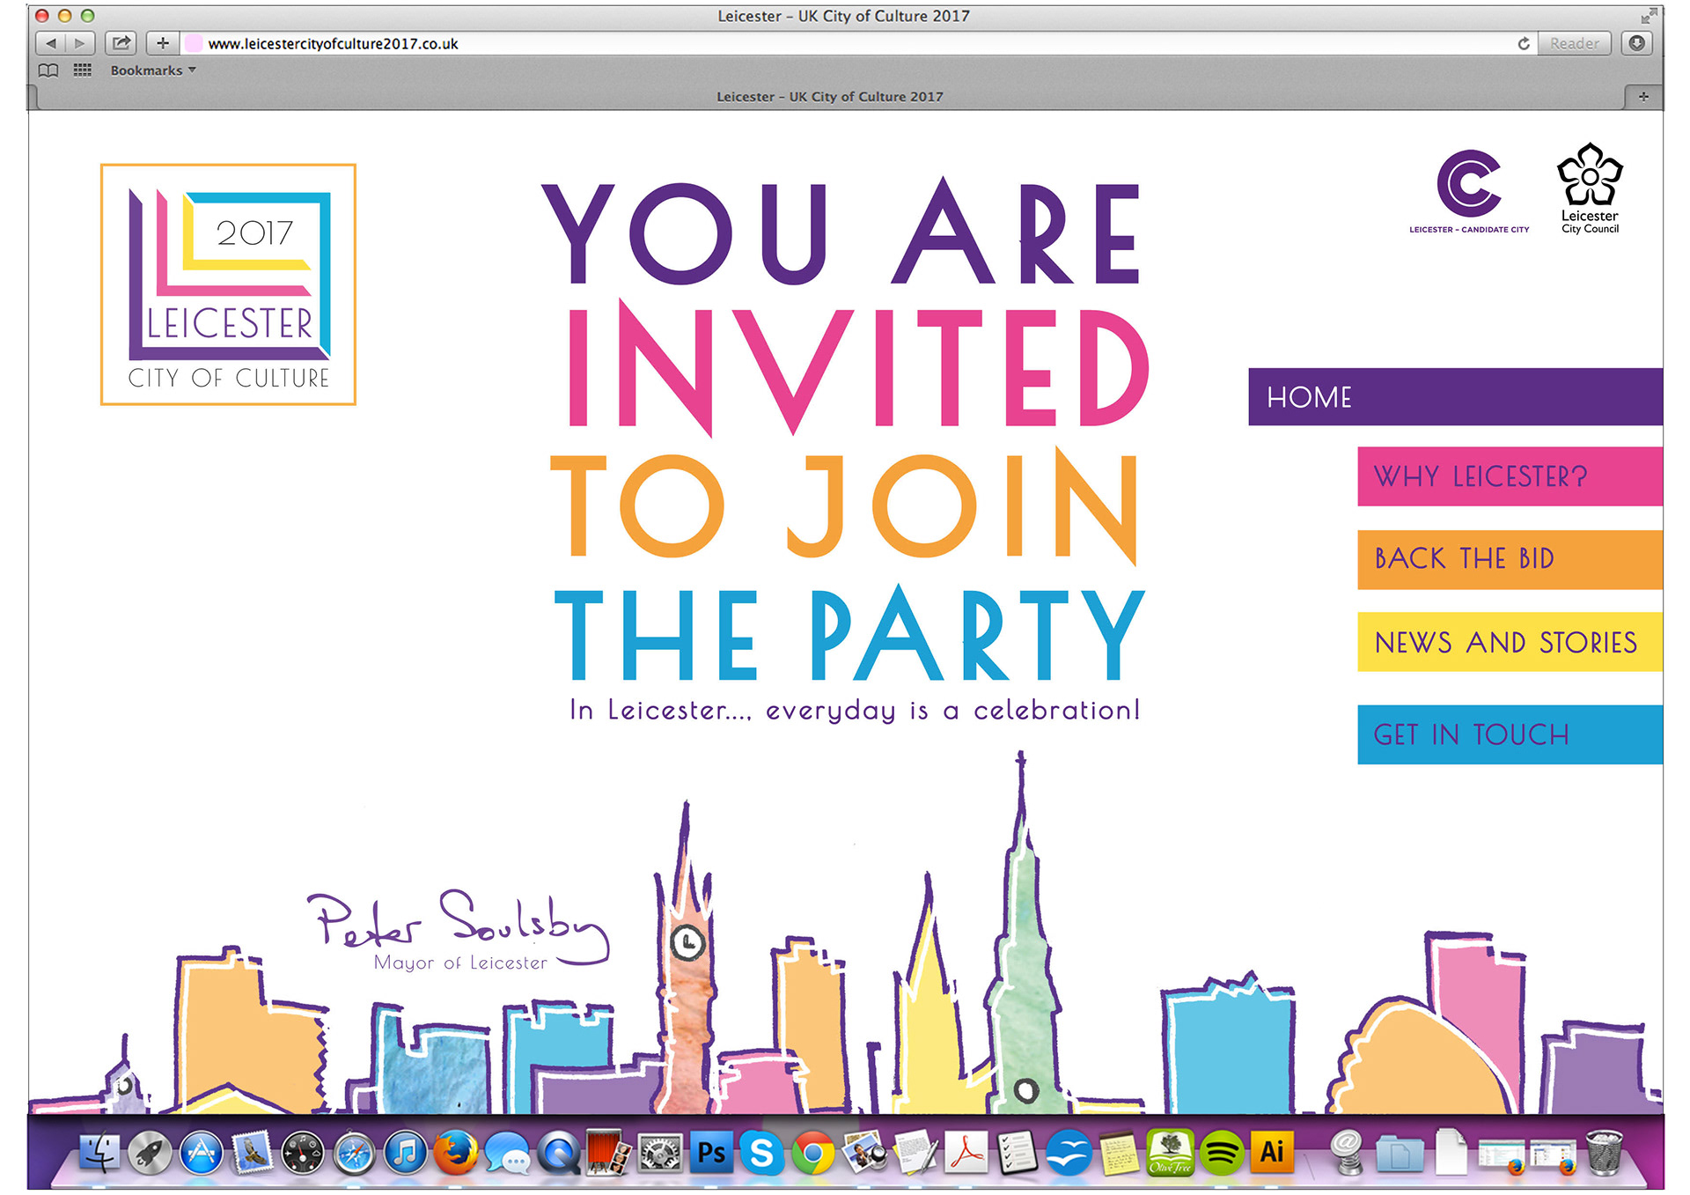This screenshot has width=1690, height=1195.
Task: Open the Reading List book icon
Action: pos(48,70)
